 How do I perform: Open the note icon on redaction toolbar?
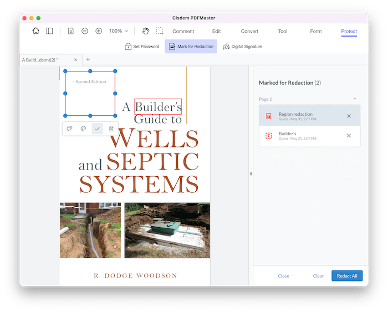pyautogui.click(x=69, y=129)
